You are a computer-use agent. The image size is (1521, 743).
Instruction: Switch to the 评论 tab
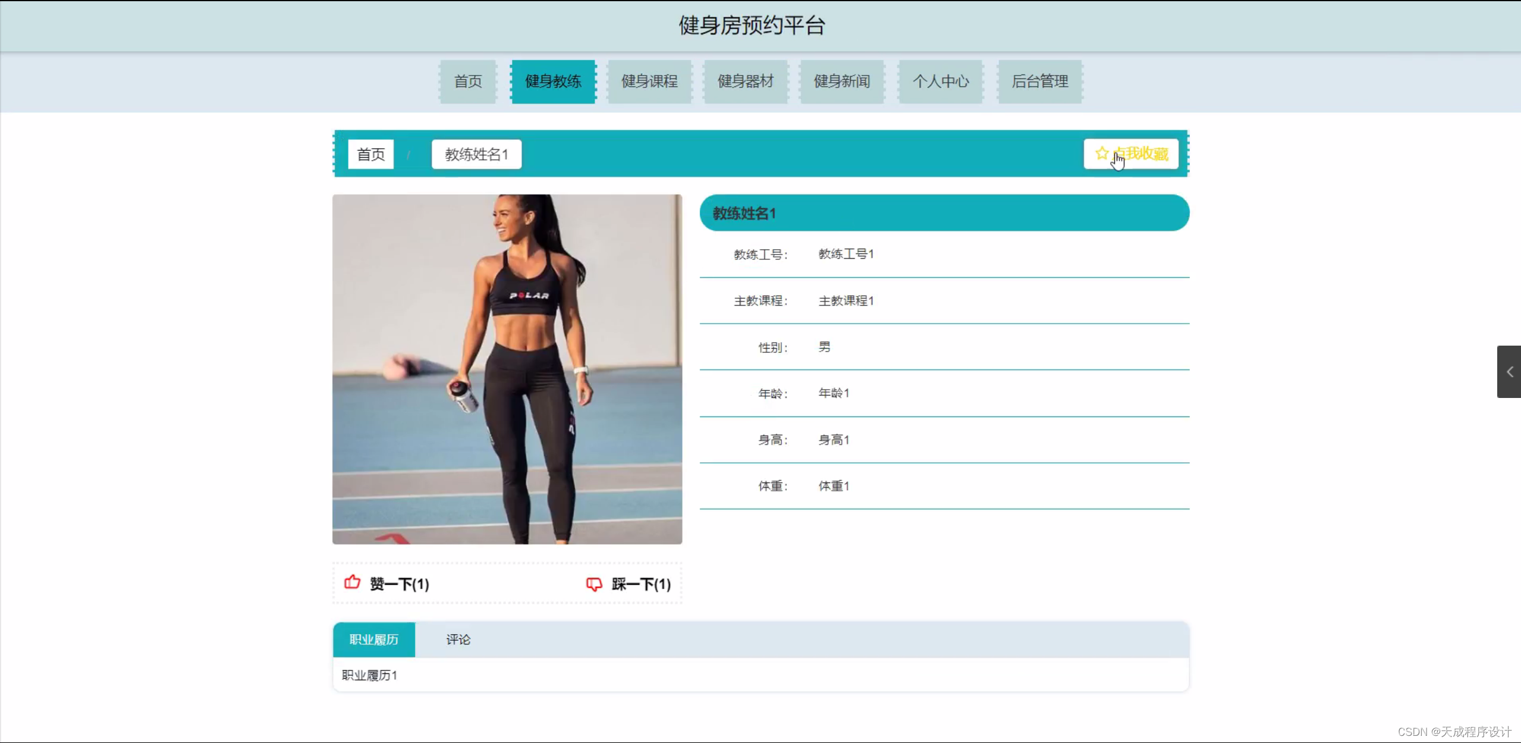click(457, 639)
